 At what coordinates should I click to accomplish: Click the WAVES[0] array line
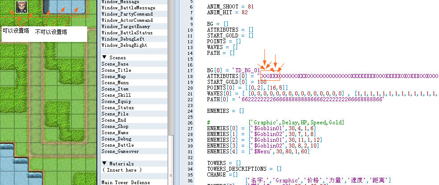tap(323, 94)
